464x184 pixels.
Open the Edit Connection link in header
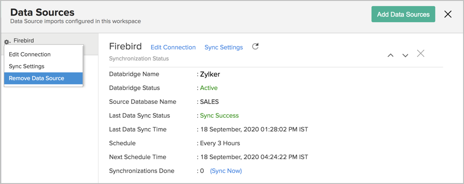(x=173, y=47)
